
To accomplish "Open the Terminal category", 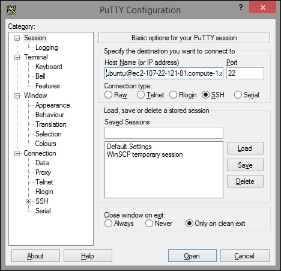I will pos(36,57).
